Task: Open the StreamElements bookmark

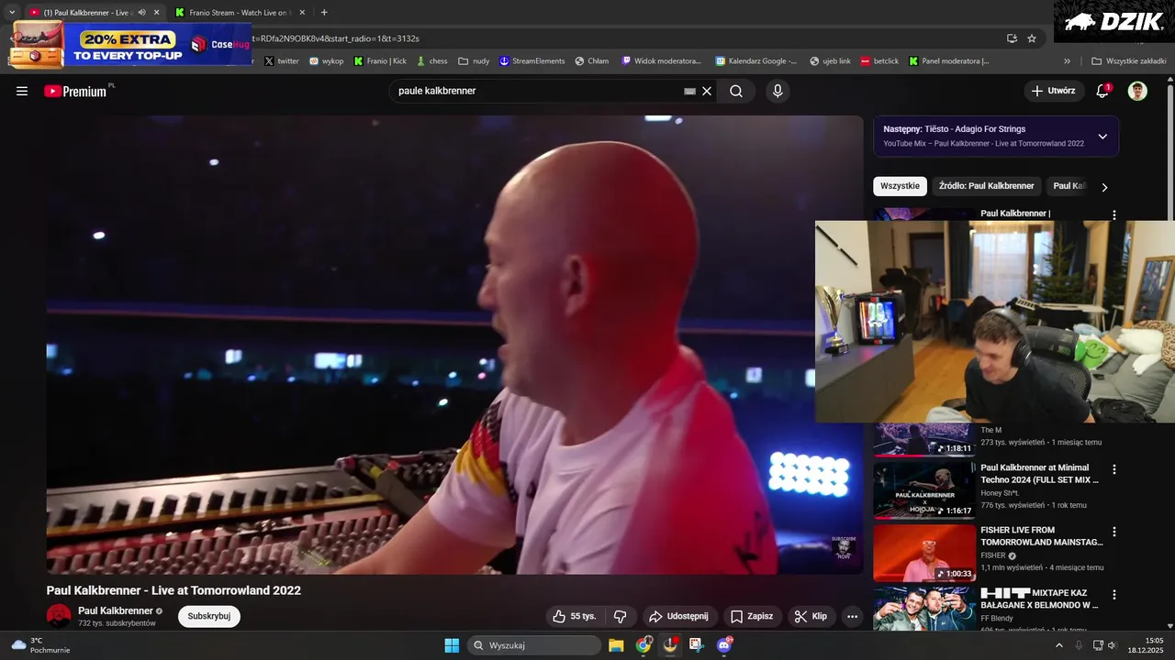Action: tap(532, 61)
